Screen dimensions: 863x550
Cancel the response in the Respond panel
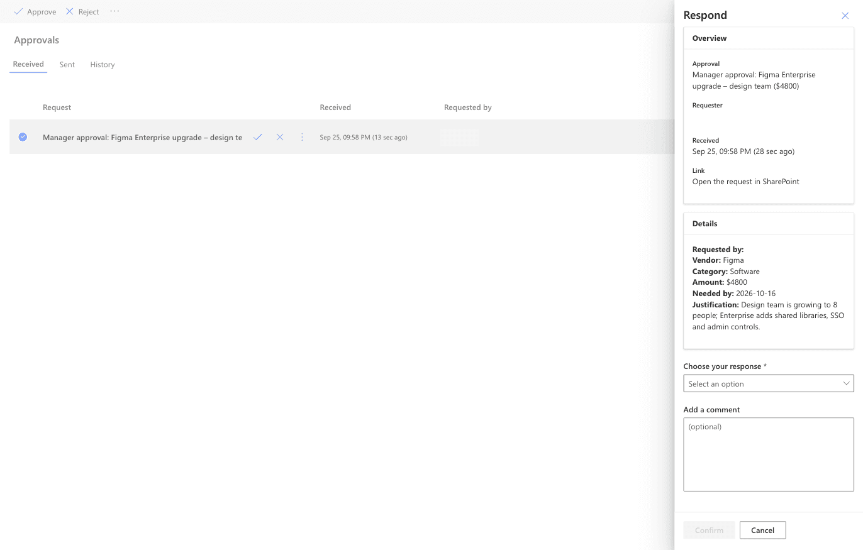pos(762,530)
